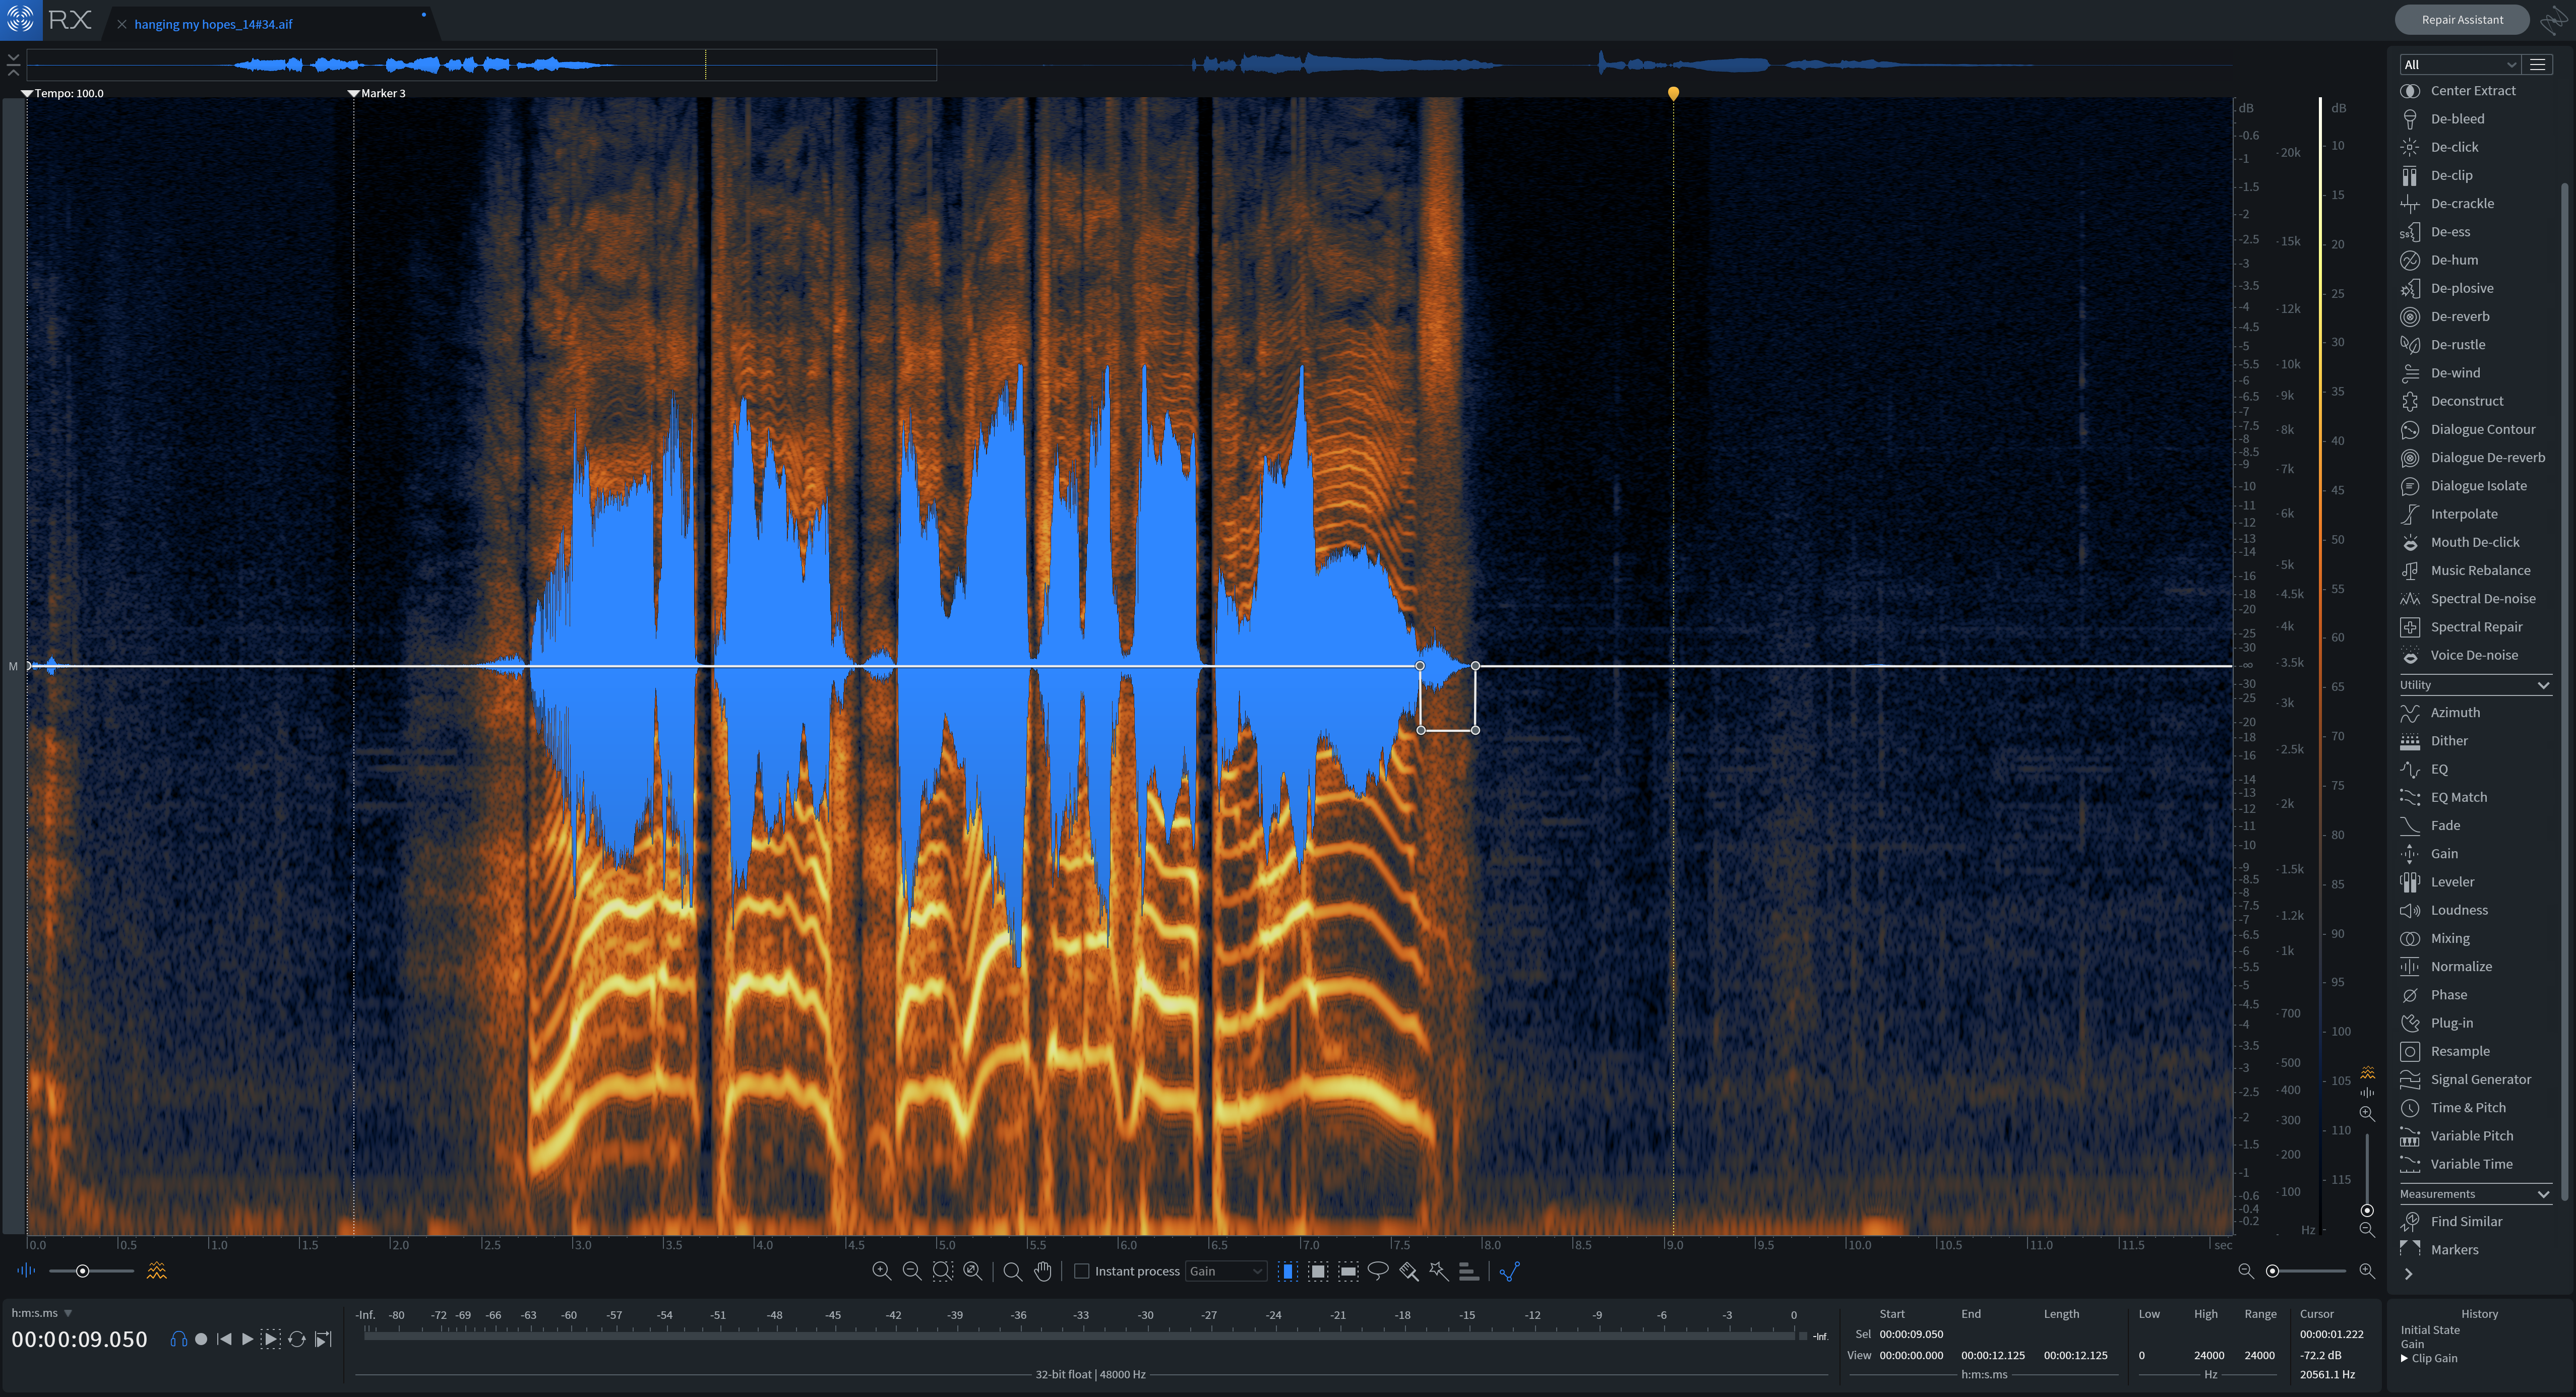Adjust the waveform/spectrogram opacity slider
This screenshot has width=2576, height=1397.
pos(83,1271)
